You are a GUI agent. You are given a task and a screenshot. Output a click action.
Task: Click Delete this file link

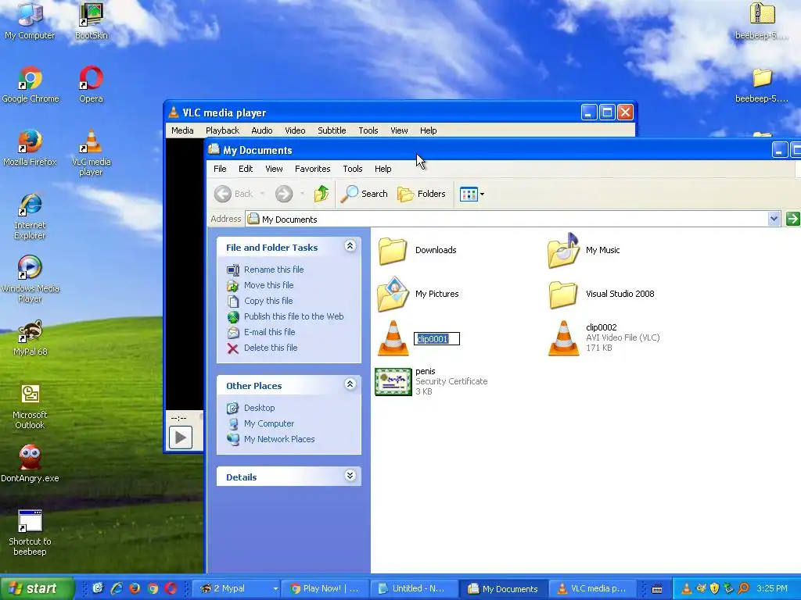[271, 348]
